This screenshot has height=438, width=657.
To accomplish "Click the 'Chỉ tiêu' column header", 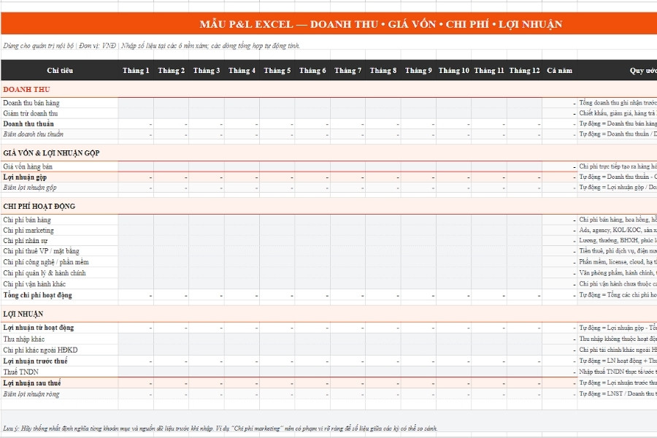I will [x=60, y=70].
